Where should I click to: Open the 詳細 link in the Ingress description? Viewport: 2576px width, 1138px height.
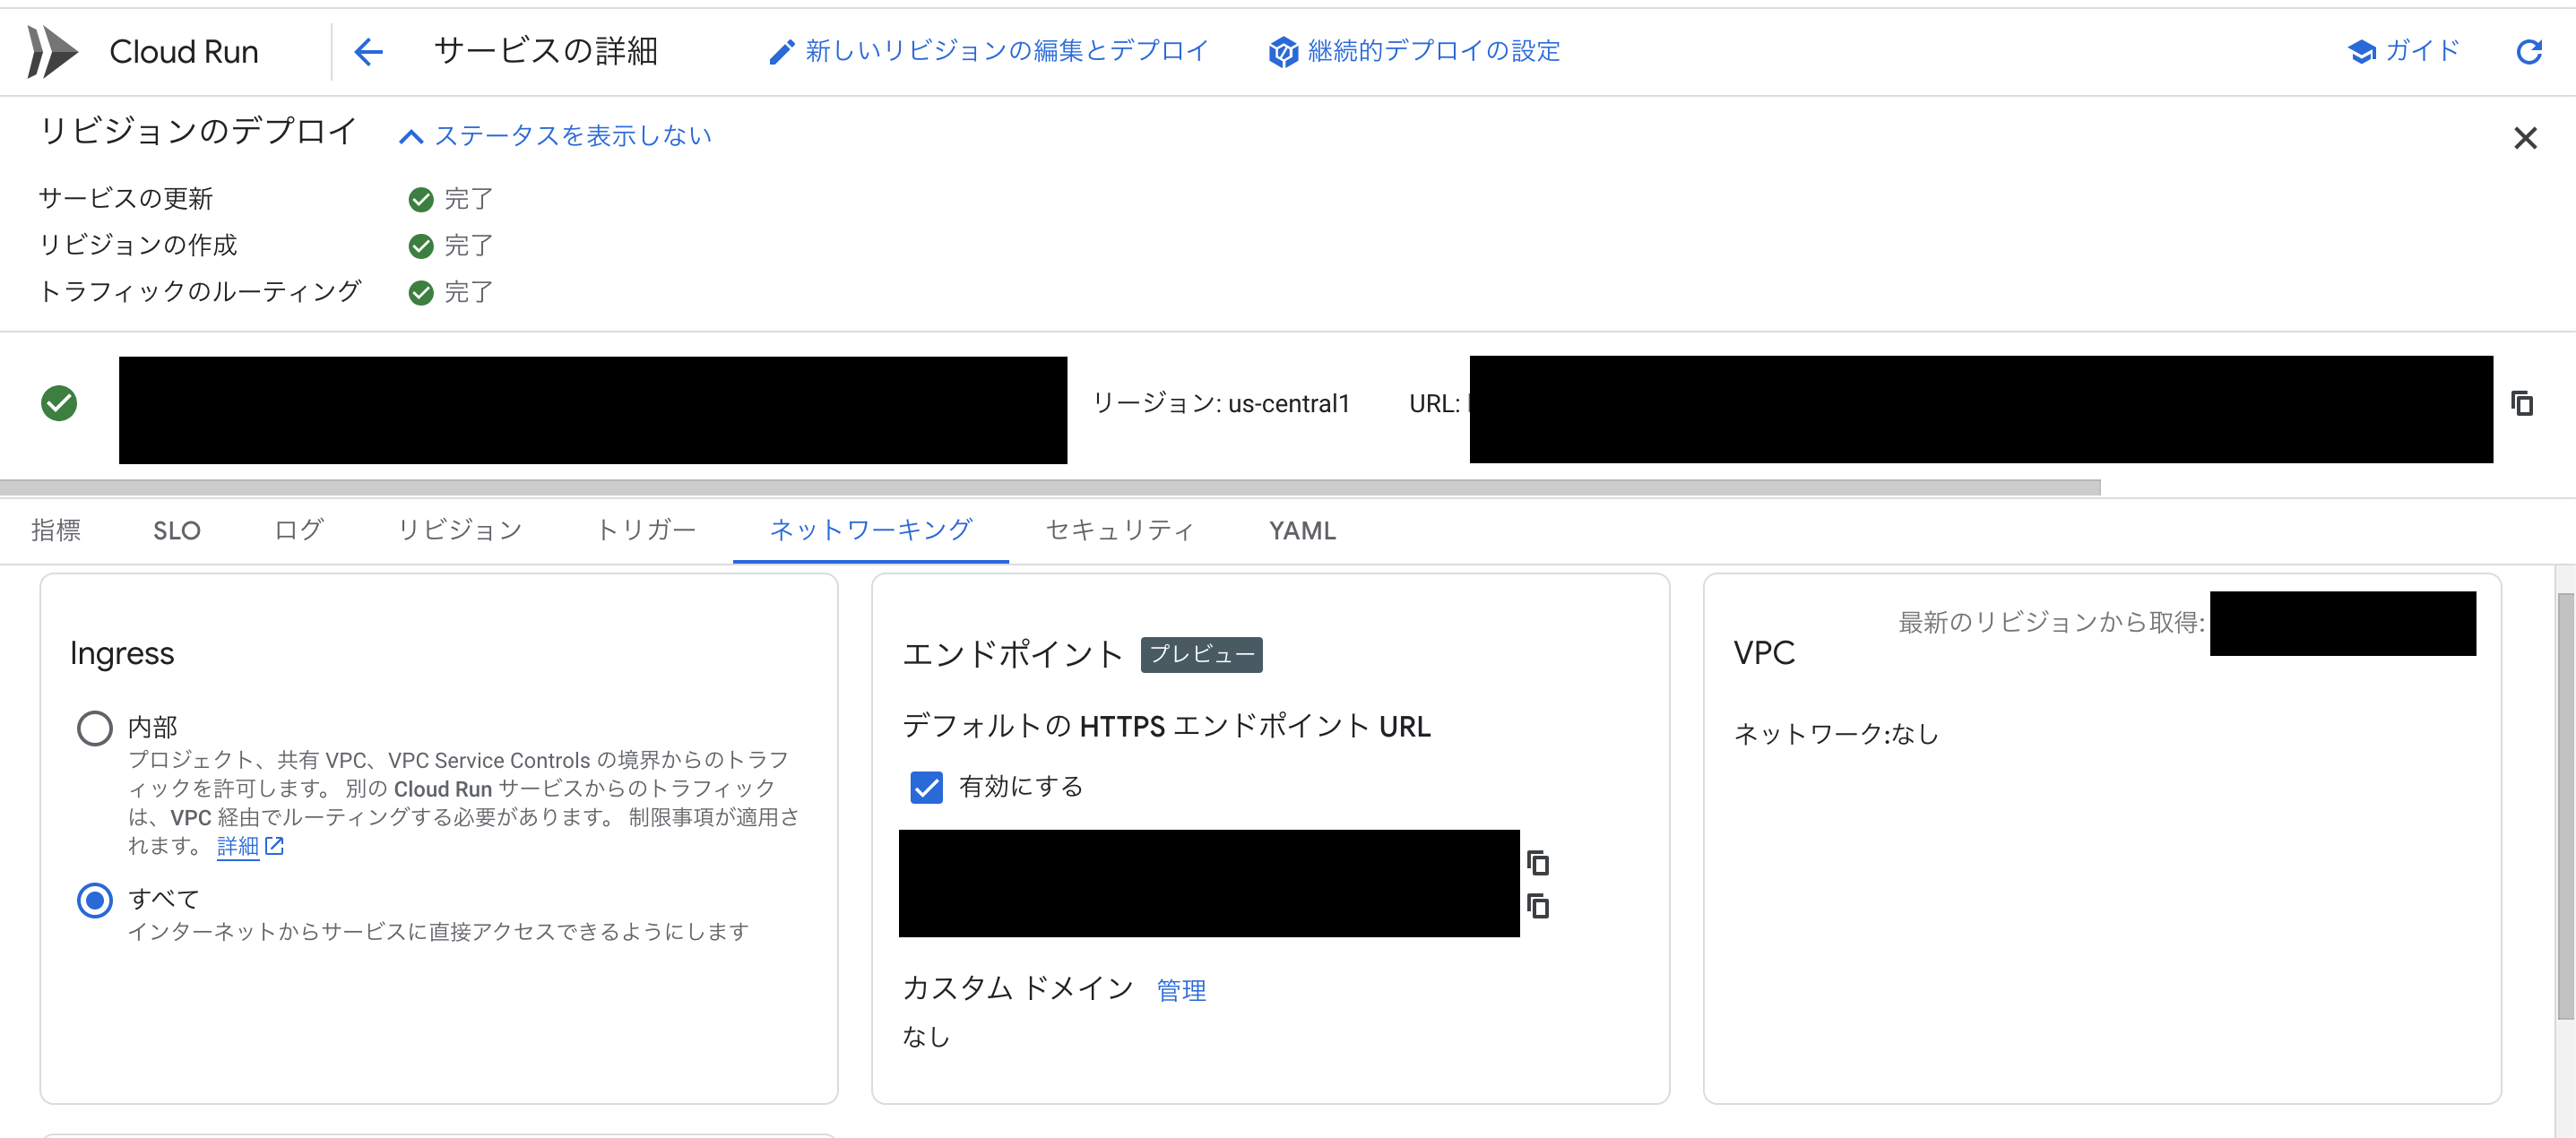point(240,846)
